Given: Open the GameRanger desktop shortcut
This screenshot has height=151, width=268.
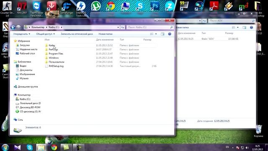Looking at the screenshot, I should pos(66,8).
